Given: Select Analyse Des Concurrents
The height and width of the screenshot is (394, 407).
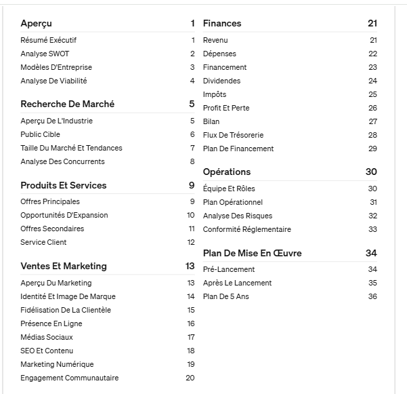Looking at the screenshot, I should point(108,161).
